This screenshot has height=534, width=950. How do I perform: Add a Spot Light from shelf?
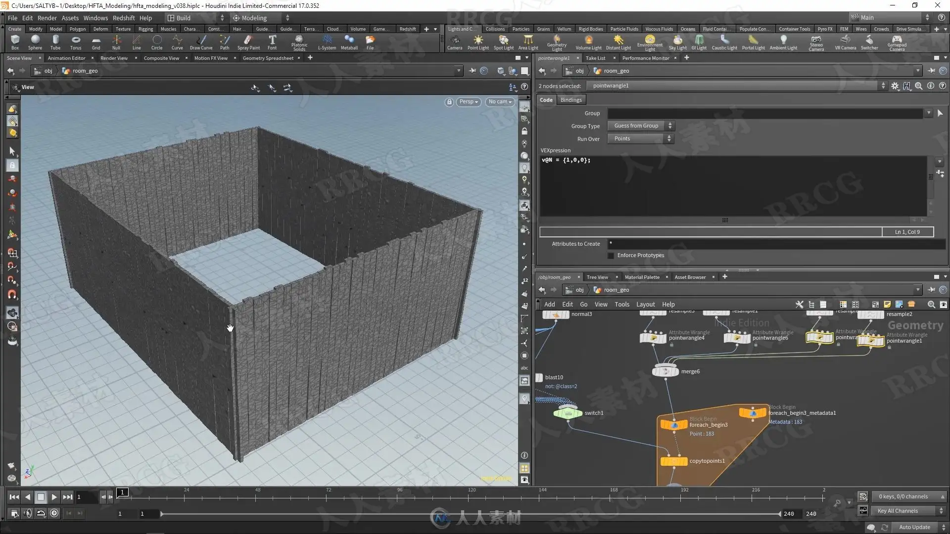point(503,42)
